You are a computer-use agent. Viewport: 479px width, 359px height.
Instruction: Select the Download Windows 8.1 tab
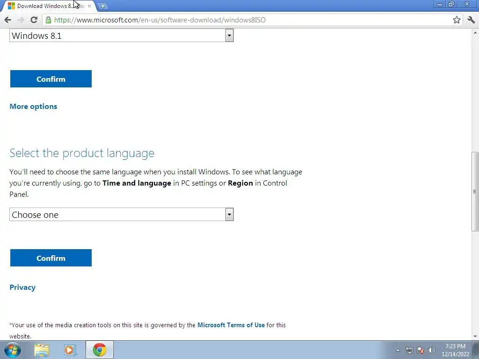tap(49, 6)
